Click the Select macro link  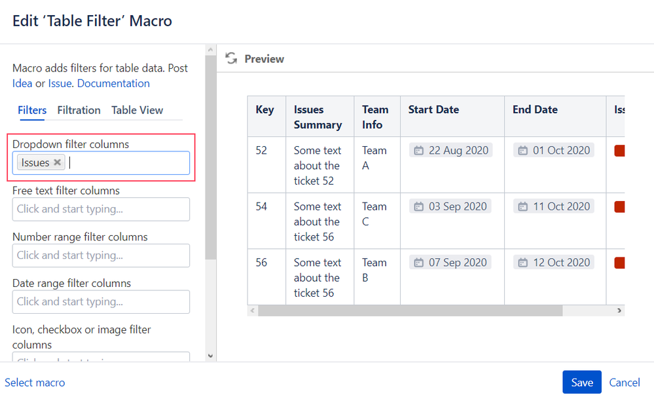pos(35,383)
